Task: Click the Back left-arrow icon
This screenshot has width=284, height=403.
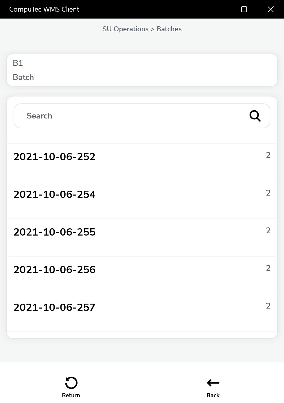Action: point(213,383)
